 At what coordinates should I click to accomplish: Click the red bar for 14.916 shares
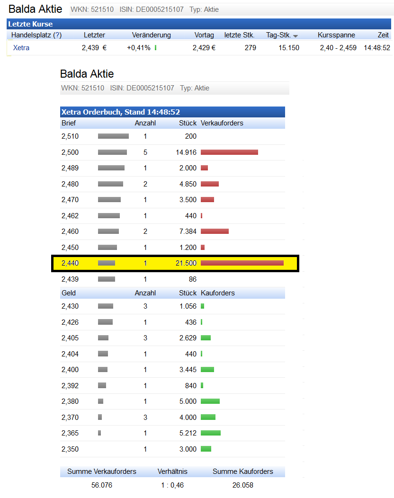click(229, 152)
